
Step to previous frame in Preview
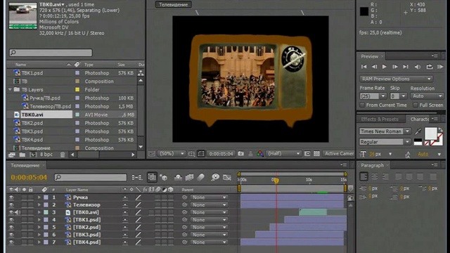tap(374, 67)
